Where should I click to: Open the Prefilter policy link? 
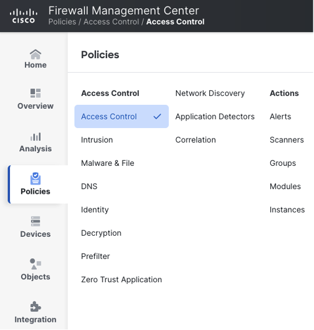96,256
